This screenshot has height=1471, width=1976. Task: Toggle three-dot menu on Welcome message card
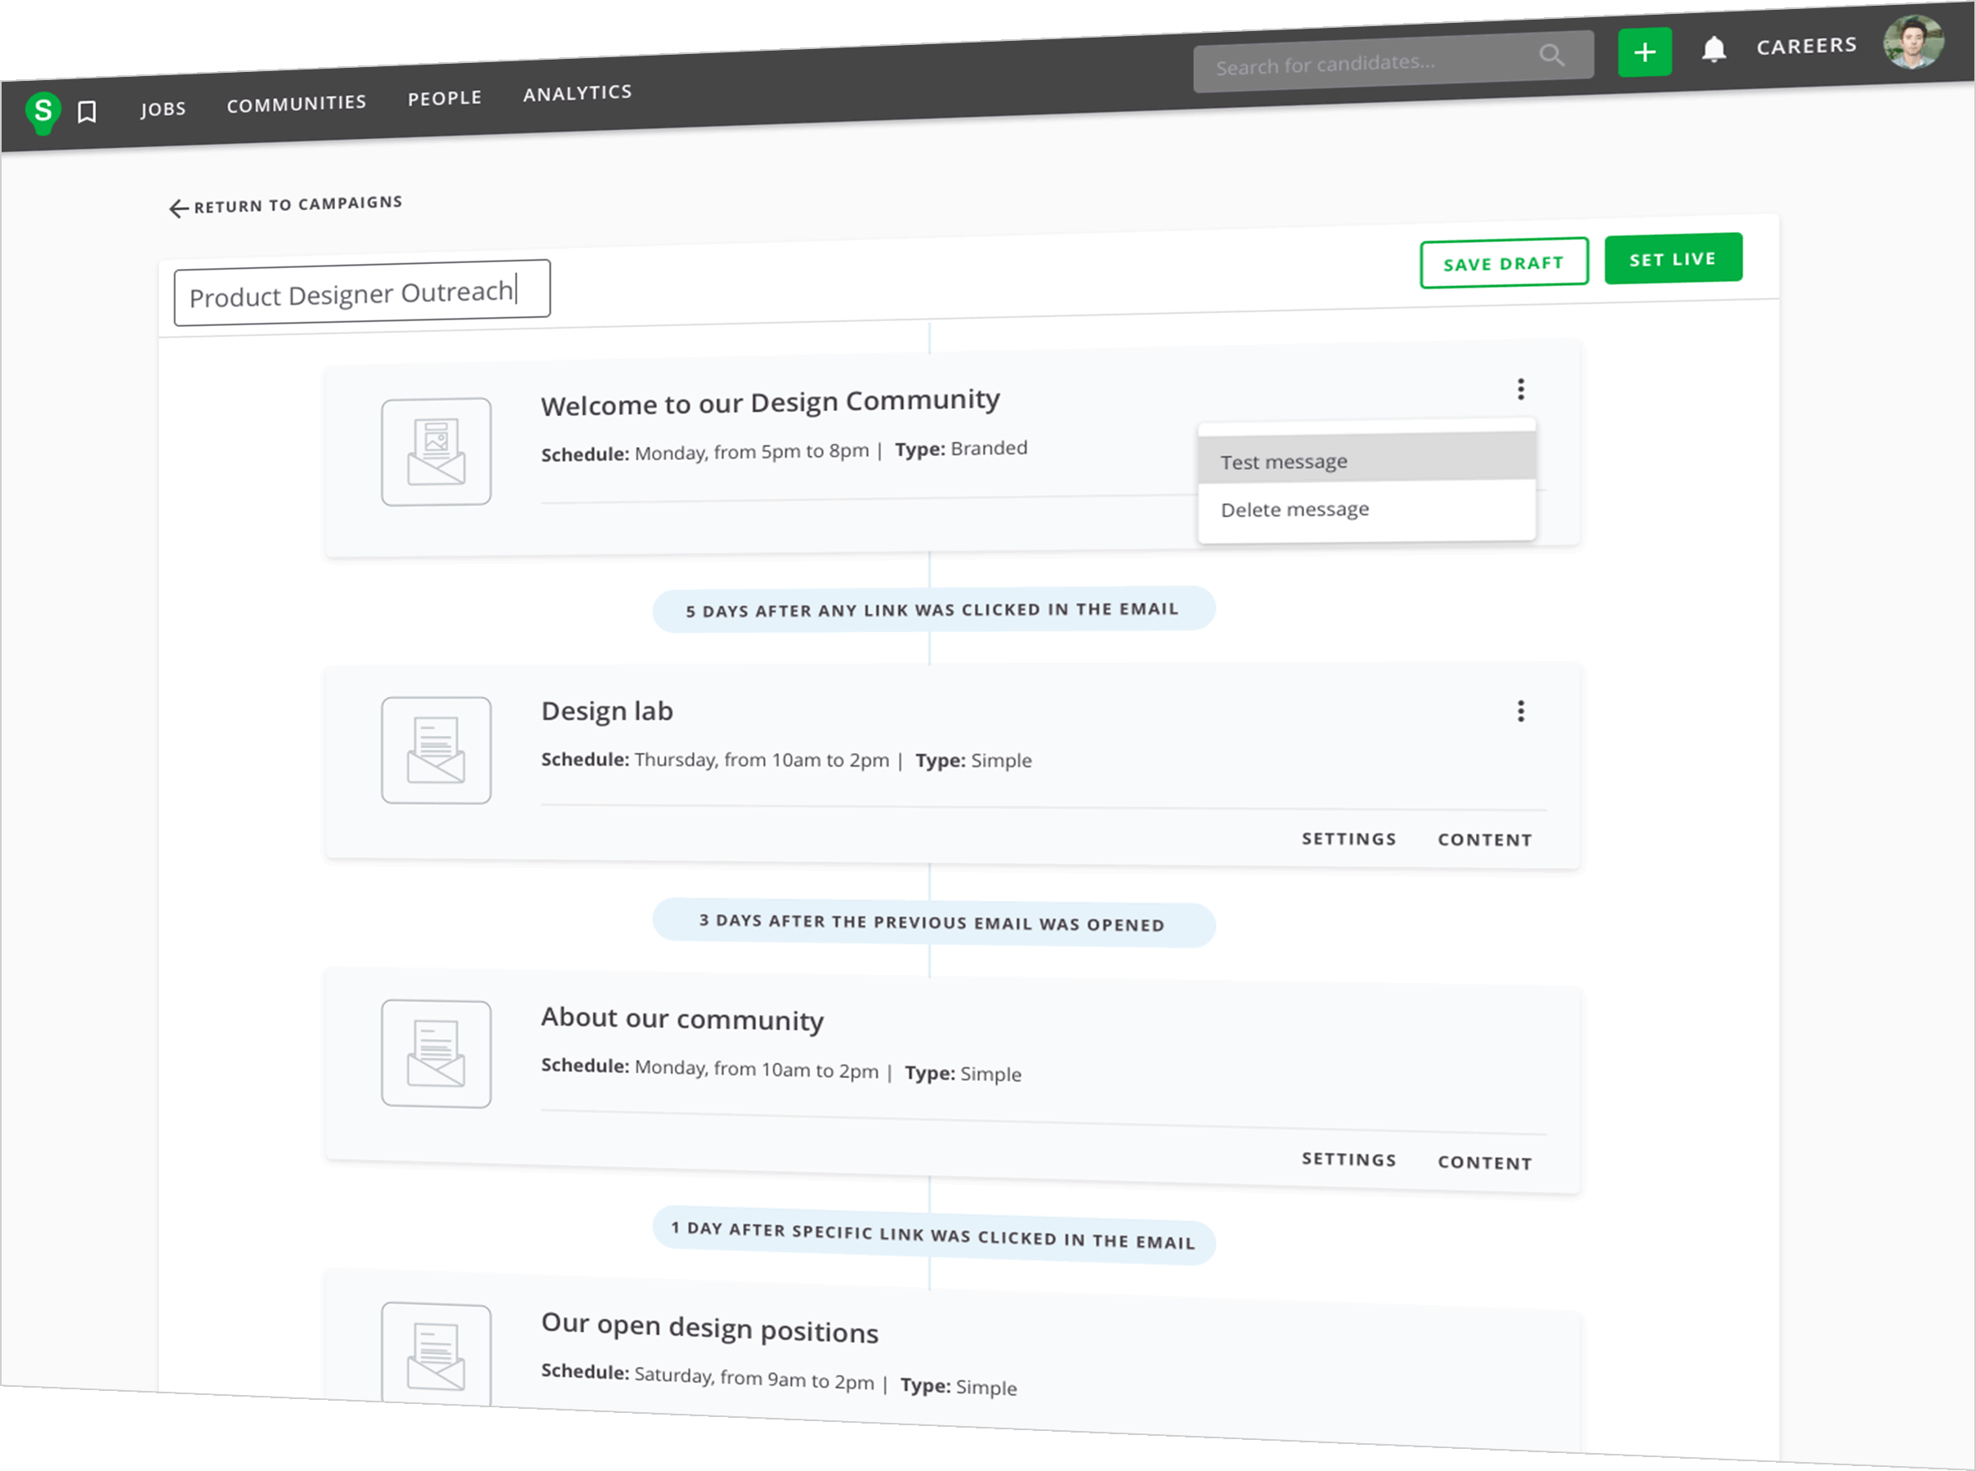point(1521,389)
